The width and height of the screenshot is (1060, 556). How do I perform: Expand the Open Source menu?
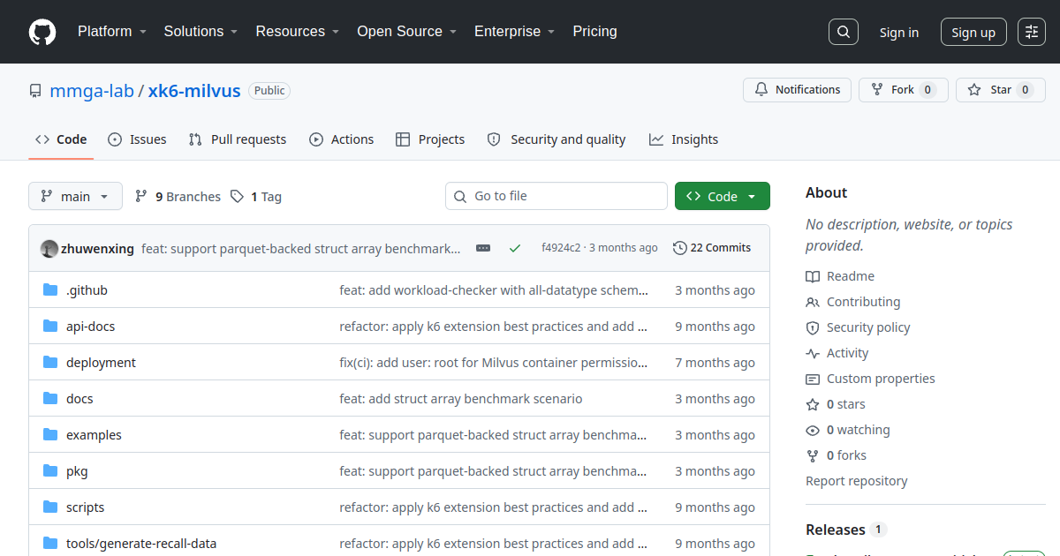pyautogui.click(x=406, y=32)
